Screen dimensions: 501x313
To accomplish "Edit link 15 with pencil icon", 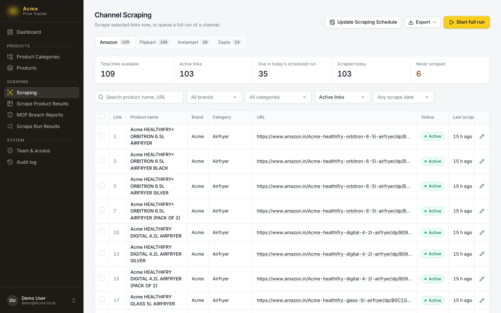I will point(482,279).
